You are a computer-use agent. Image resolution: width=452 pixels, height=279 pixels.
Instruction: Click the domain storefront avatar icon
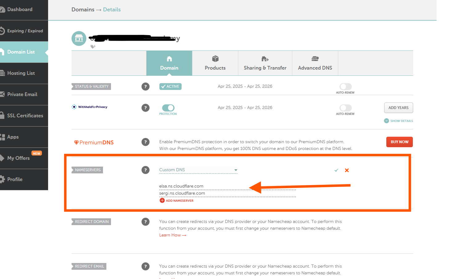(x=79, y=38)
